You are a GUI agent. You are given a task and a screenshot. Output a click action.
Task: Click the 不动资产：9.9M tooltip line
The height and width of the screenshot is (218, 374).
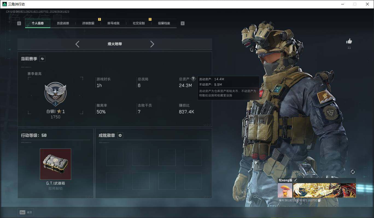coord(210,85)
